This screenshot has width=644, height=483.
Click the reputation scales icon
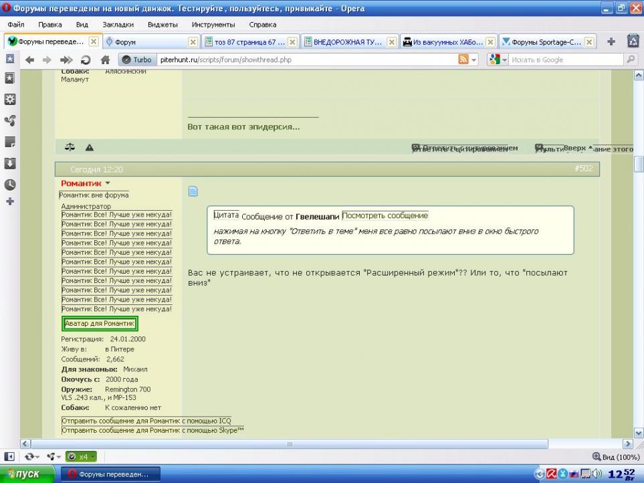click(70, 147)
